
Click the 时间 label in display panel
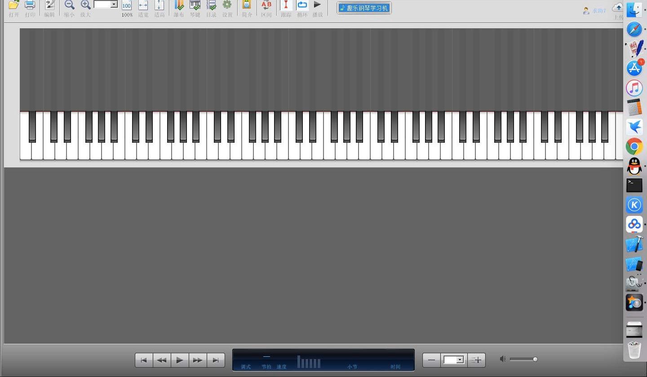coord(395,367)
